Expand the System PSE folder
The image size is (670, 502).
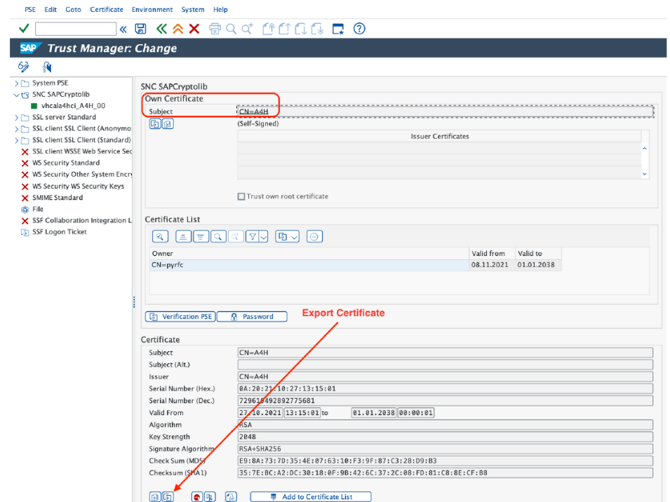[17, 83]
